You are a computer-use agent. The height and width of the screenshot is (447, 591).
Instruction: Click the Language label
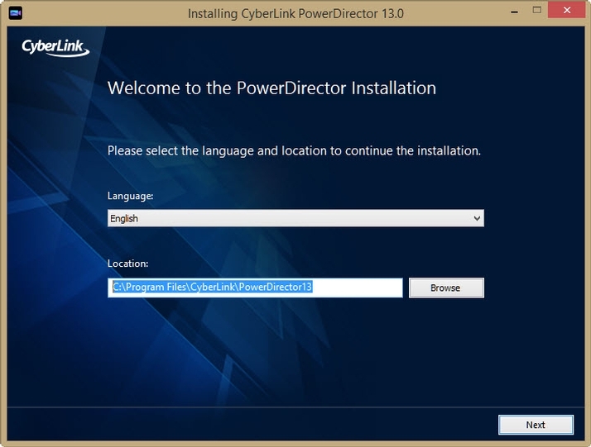coord(131,197)
